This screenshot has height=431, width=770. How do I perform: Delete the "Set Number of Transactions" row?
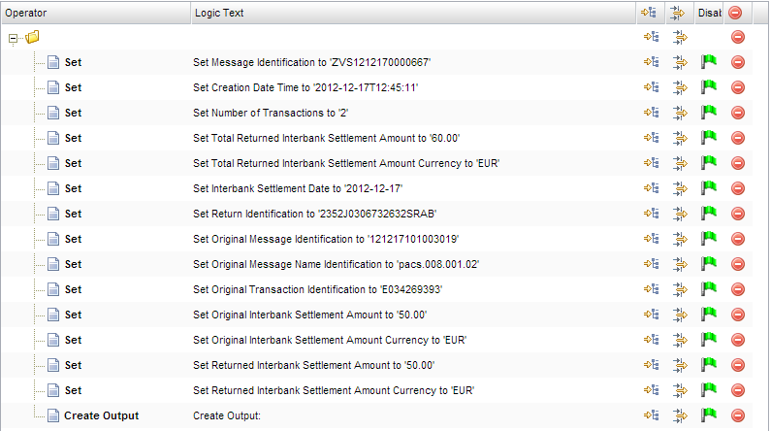pos(737,113)
